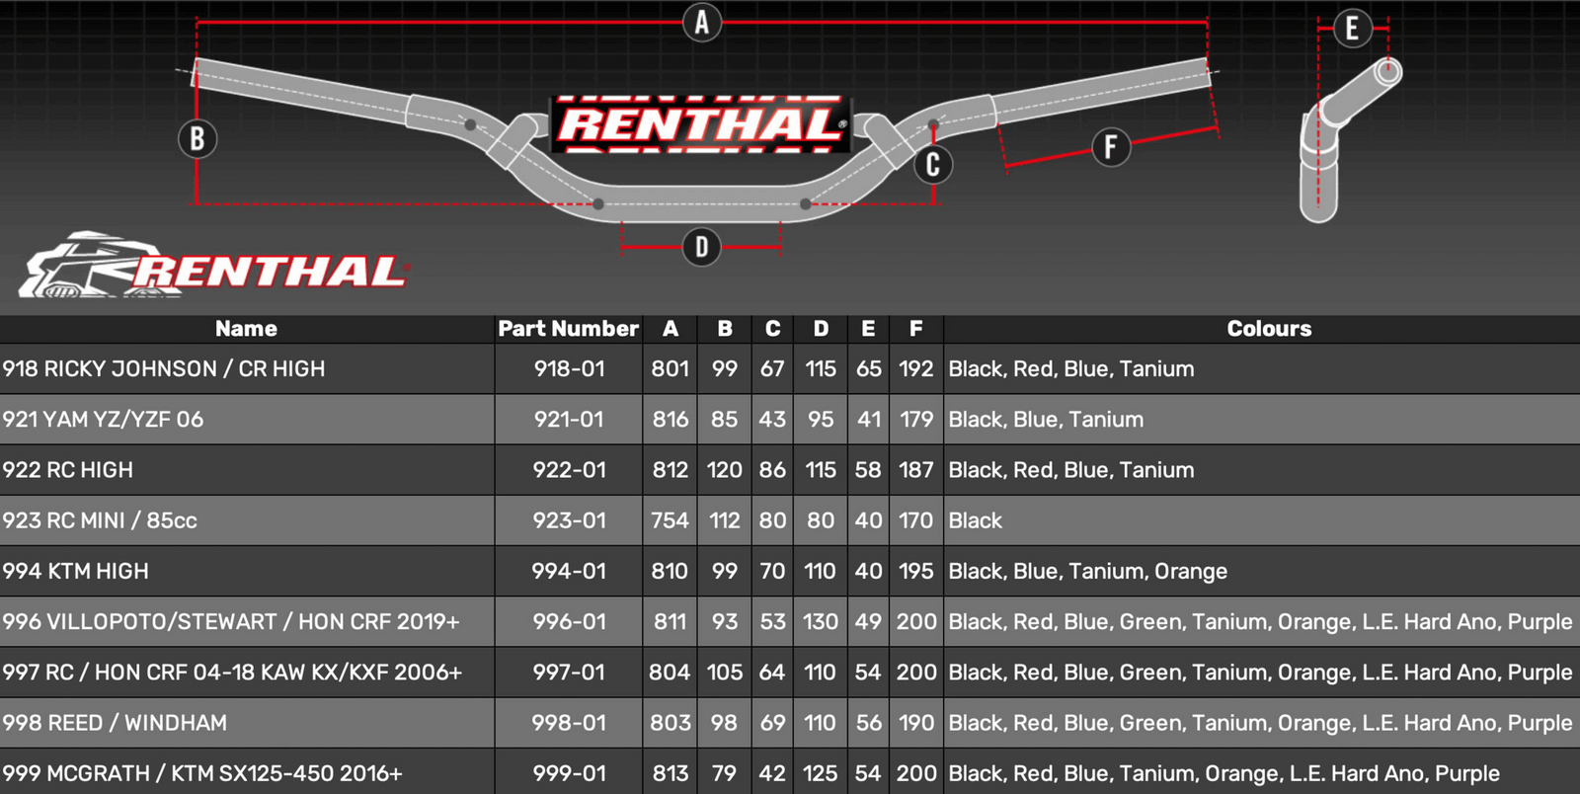Click the 998 Reed / Windham colours cell
Screen dimensions: 1580x794
(x=1260, y=723)
